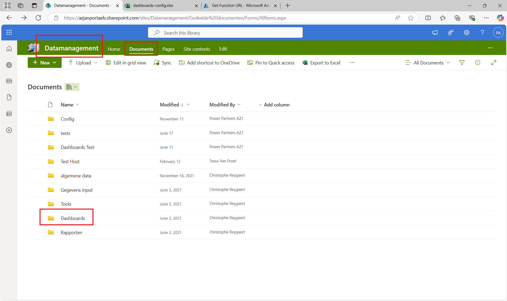Switch to dashboards-config.xlsx browser tab
The width and height of the screenshot is (507, 301).
pyautogui.click(x=162, y=6)
